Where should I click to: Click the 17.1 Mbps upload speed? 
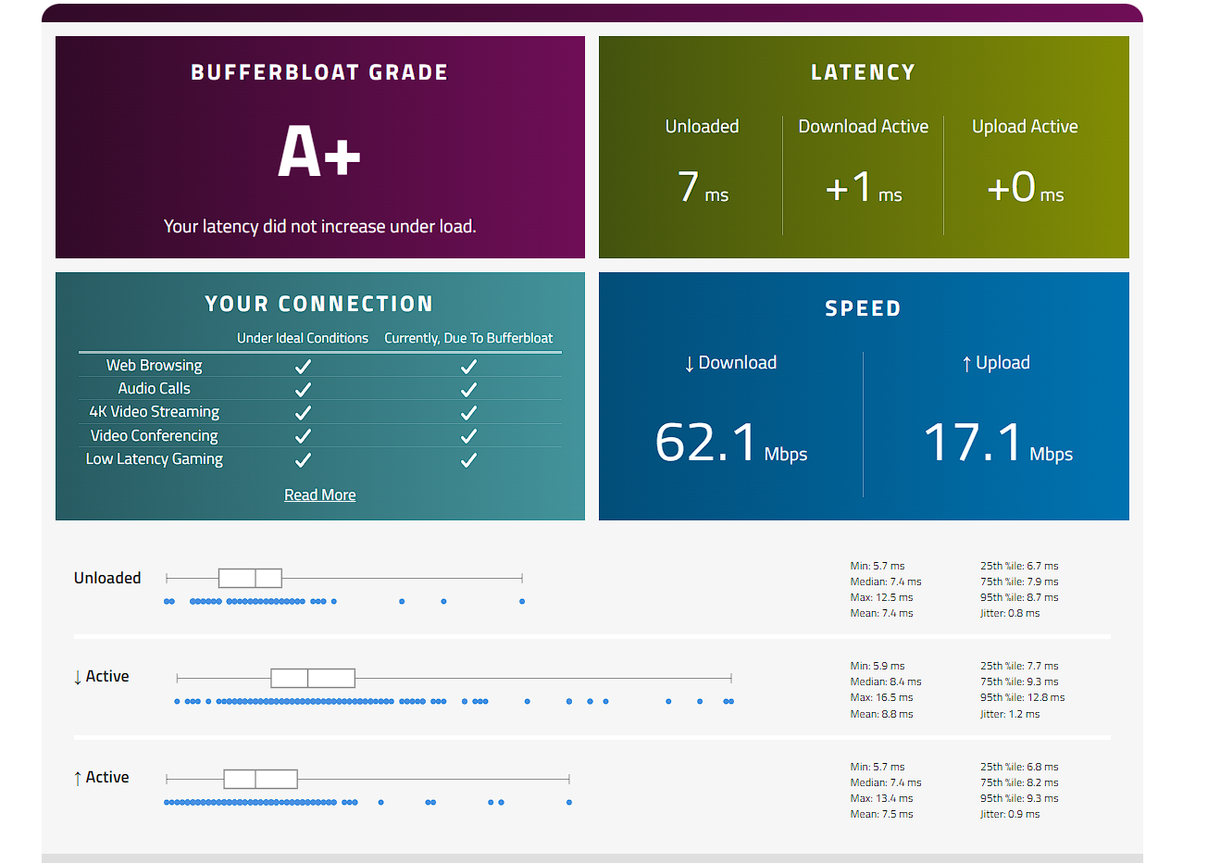pos(998,443)
